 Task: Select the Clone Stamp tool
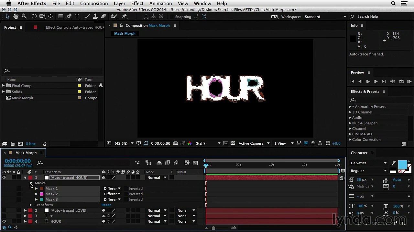click(x=95, y=16)
